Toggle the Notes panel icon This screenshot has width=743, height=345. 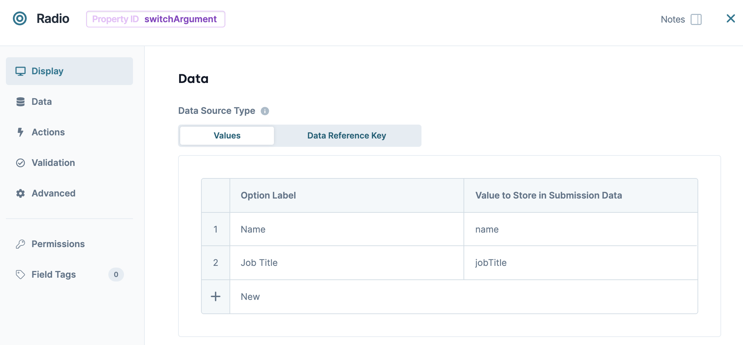pos(696,19)
